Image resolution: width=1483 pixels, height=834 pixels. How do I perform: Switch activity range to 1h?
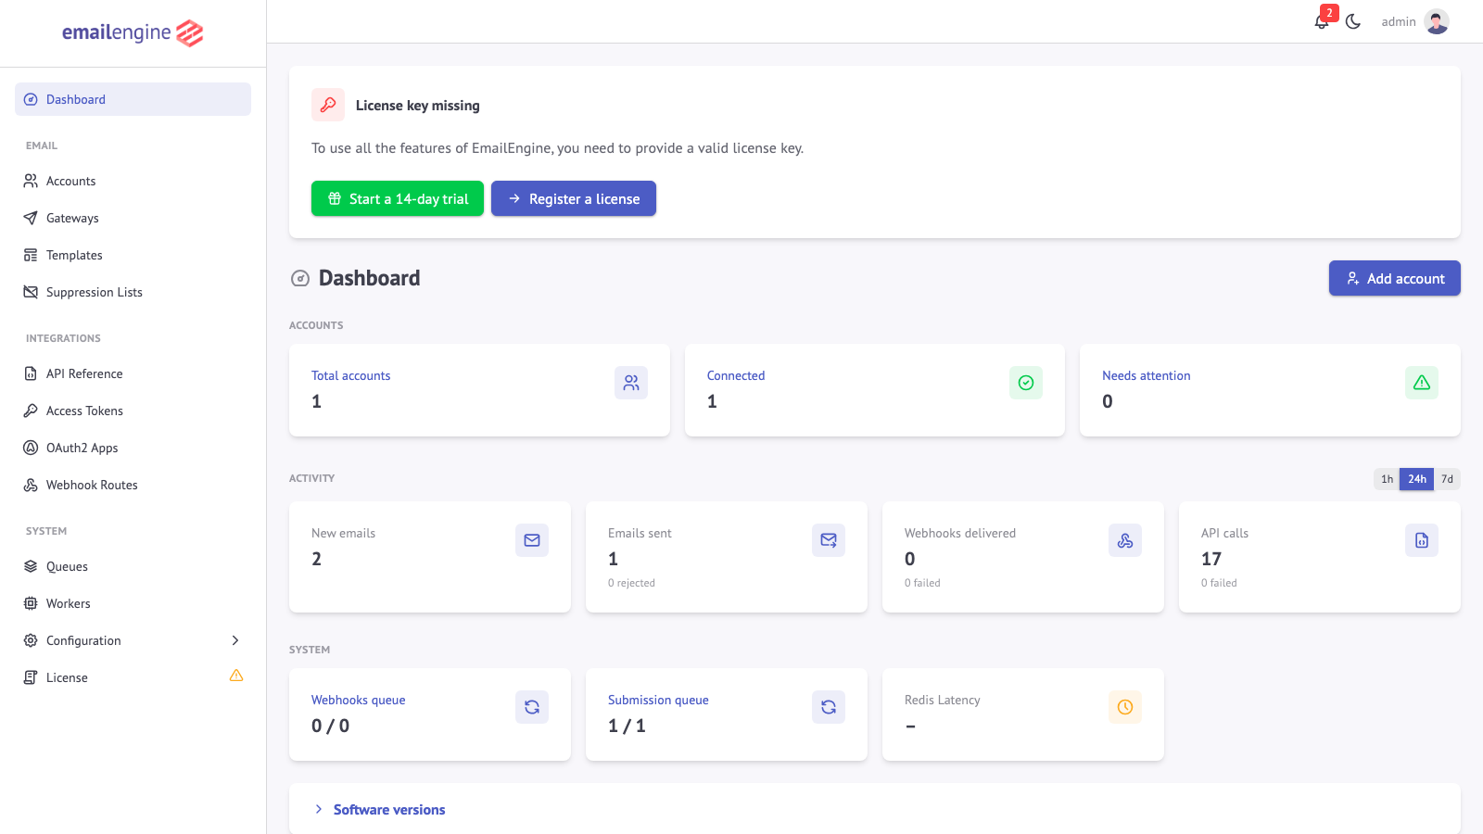pyautogui.click(x=1387, y=479)
